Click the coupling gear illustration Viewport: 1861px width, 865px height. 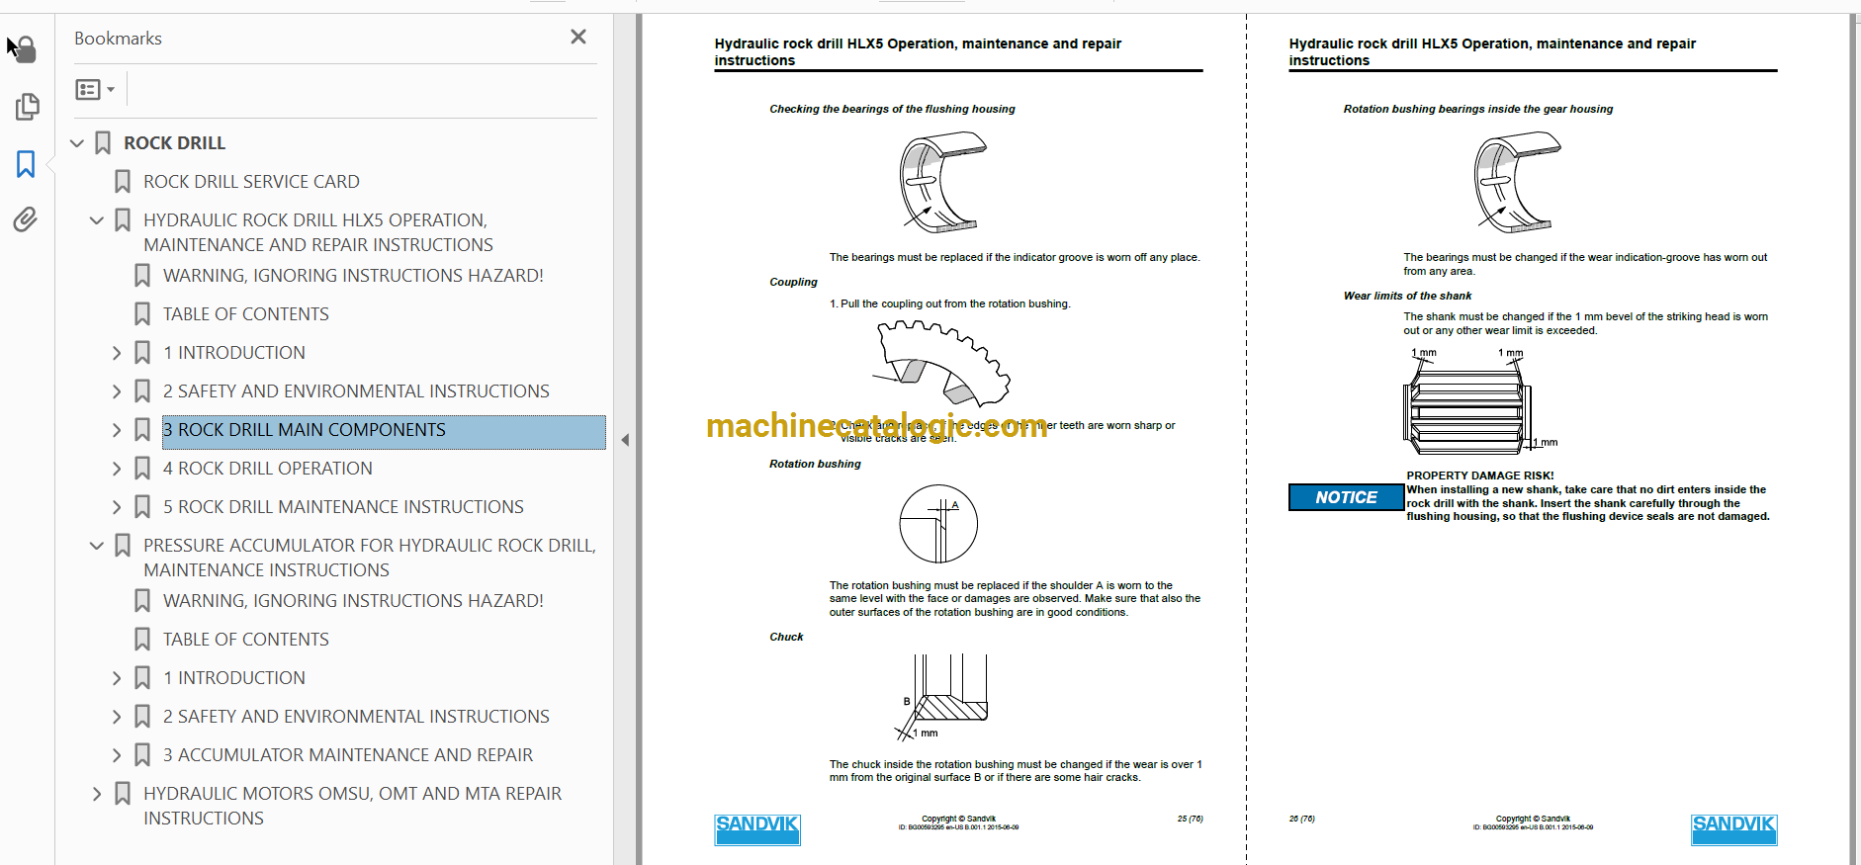(x=941, y=364)
